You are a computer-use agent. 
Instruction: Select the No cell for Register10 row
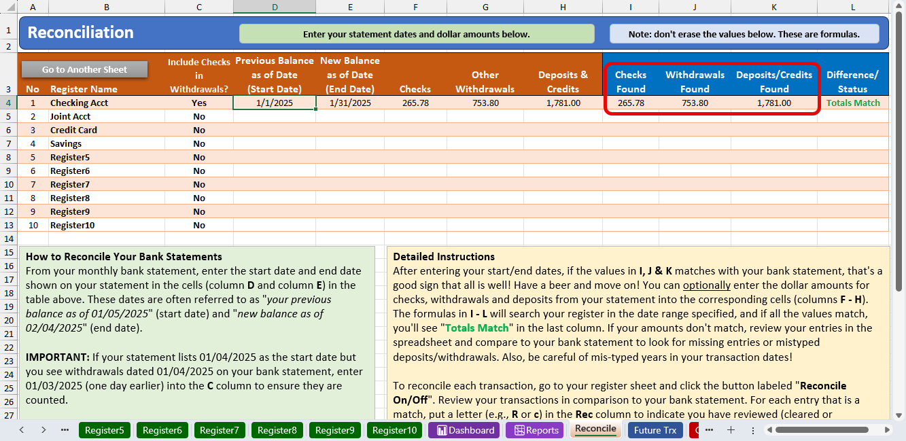tap(199, 225)
